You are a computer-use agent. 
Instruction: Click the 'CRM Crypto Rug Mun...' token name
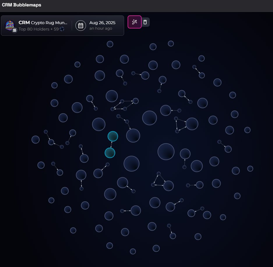pyautogui.click(x=43, y=23)
